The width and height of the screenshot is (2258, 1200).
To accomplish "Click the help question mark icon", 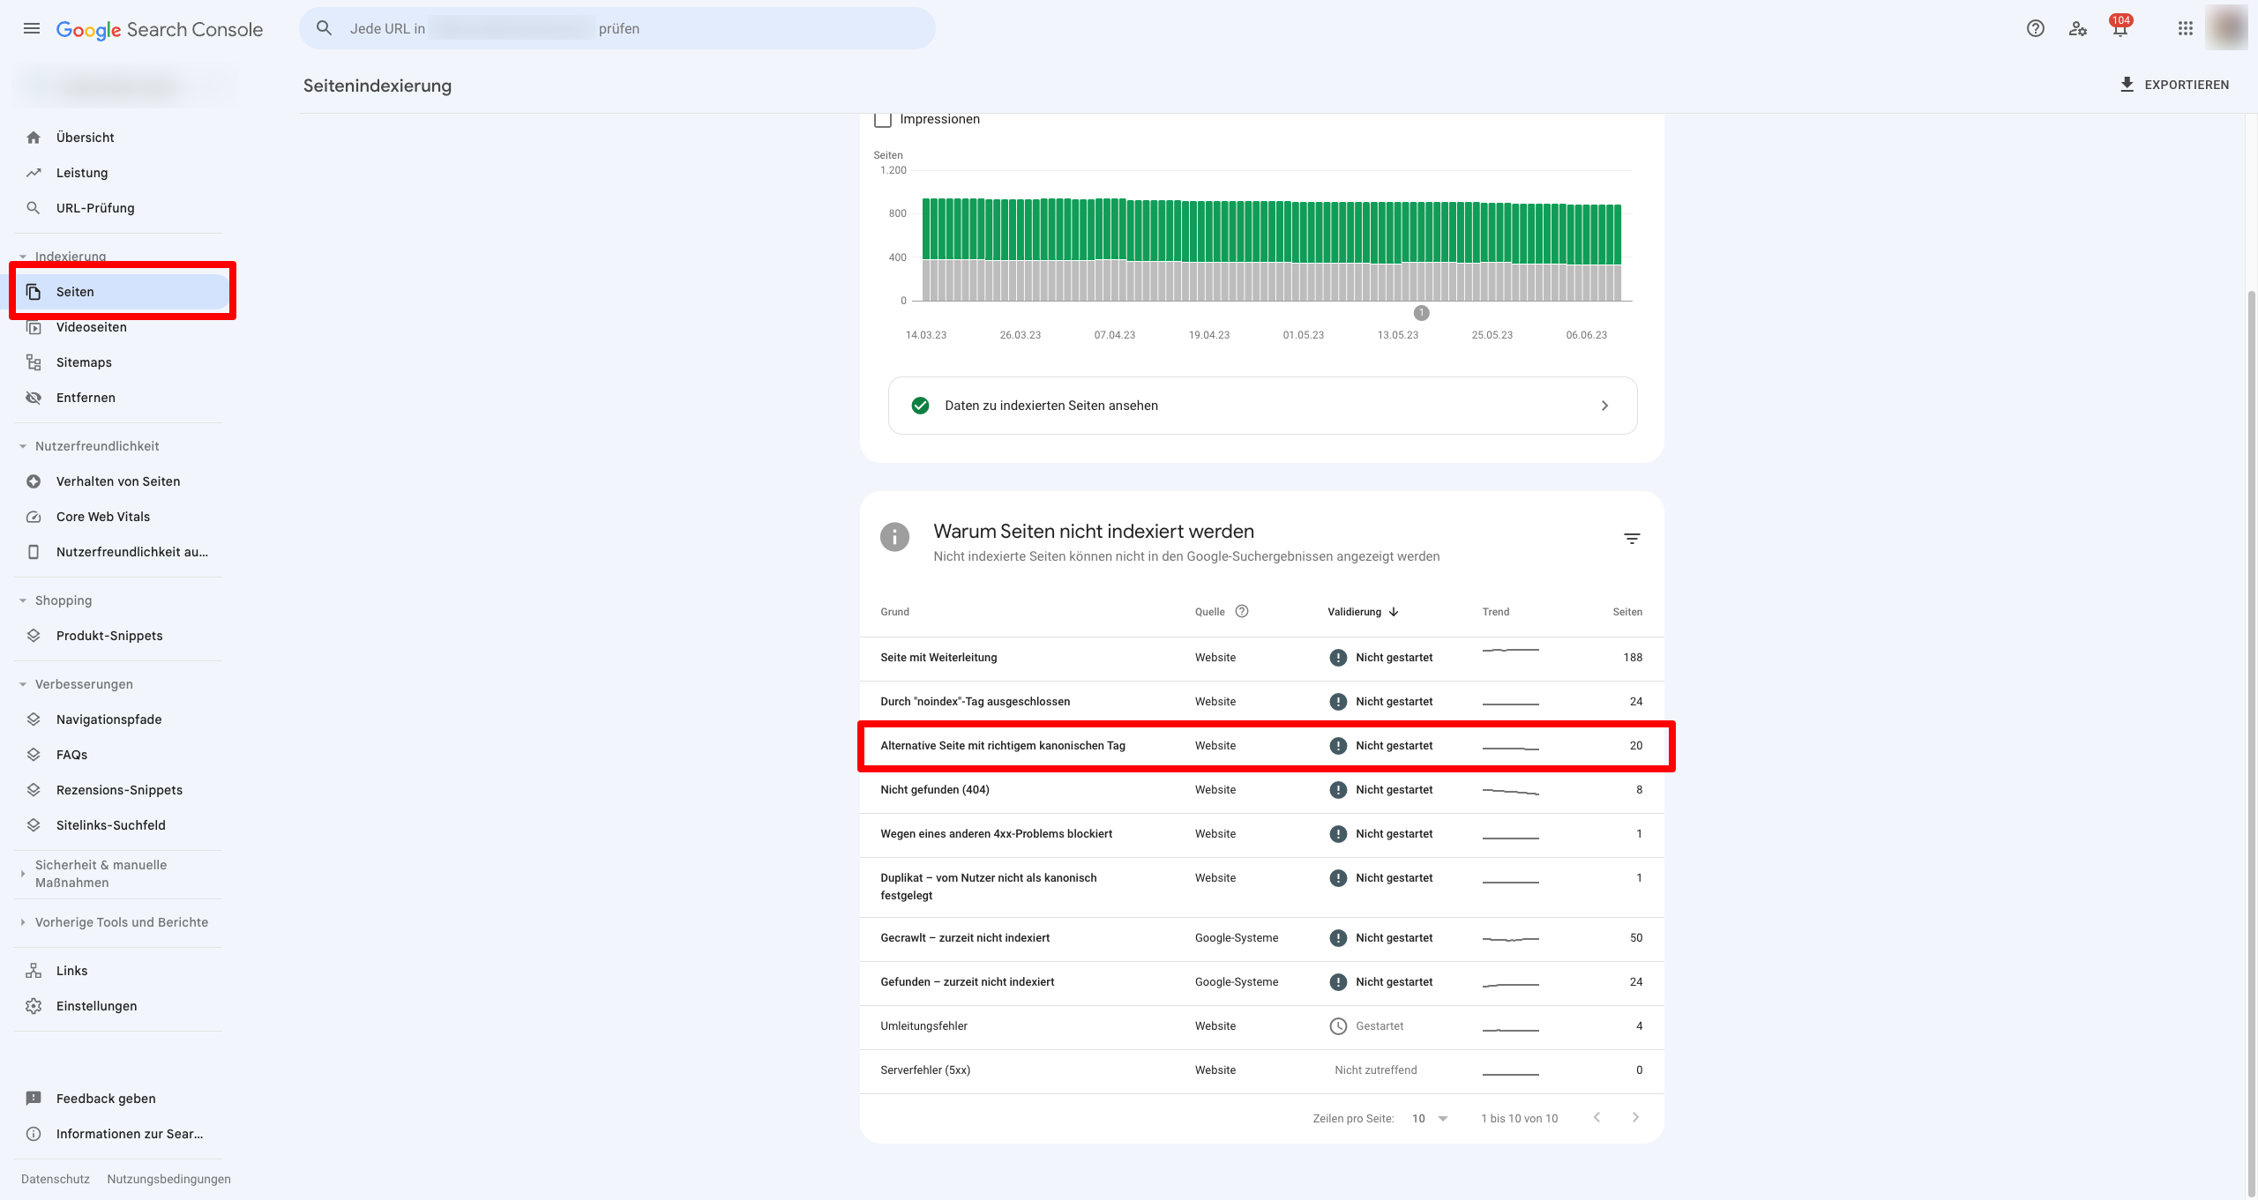I will click(2035, 28).
